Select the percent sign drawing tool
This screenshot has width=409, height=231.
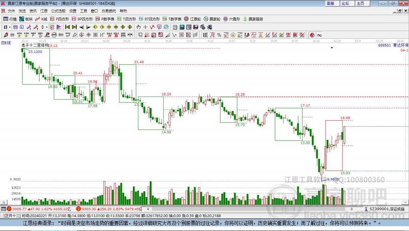click(219, 35)
